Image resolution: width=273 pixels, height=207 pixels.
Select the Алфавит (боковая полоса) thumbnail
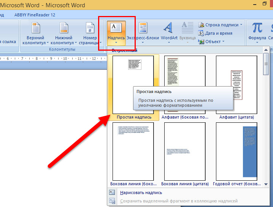pos(185,85)
